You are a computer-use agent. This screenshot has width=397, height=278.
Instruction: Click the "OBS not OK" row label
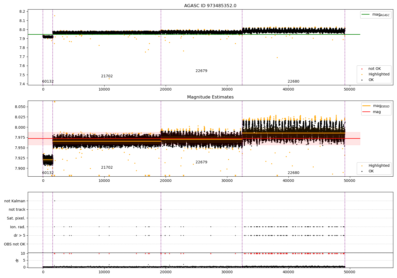pos(15,244)
